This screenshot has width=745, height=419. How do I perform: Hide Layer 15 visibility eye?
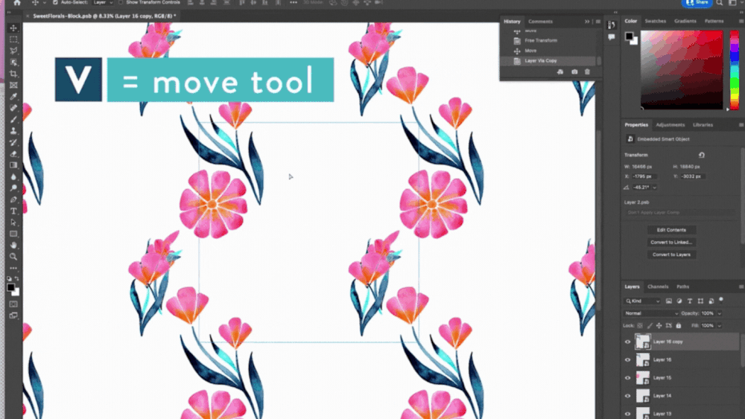coord(627,378)
